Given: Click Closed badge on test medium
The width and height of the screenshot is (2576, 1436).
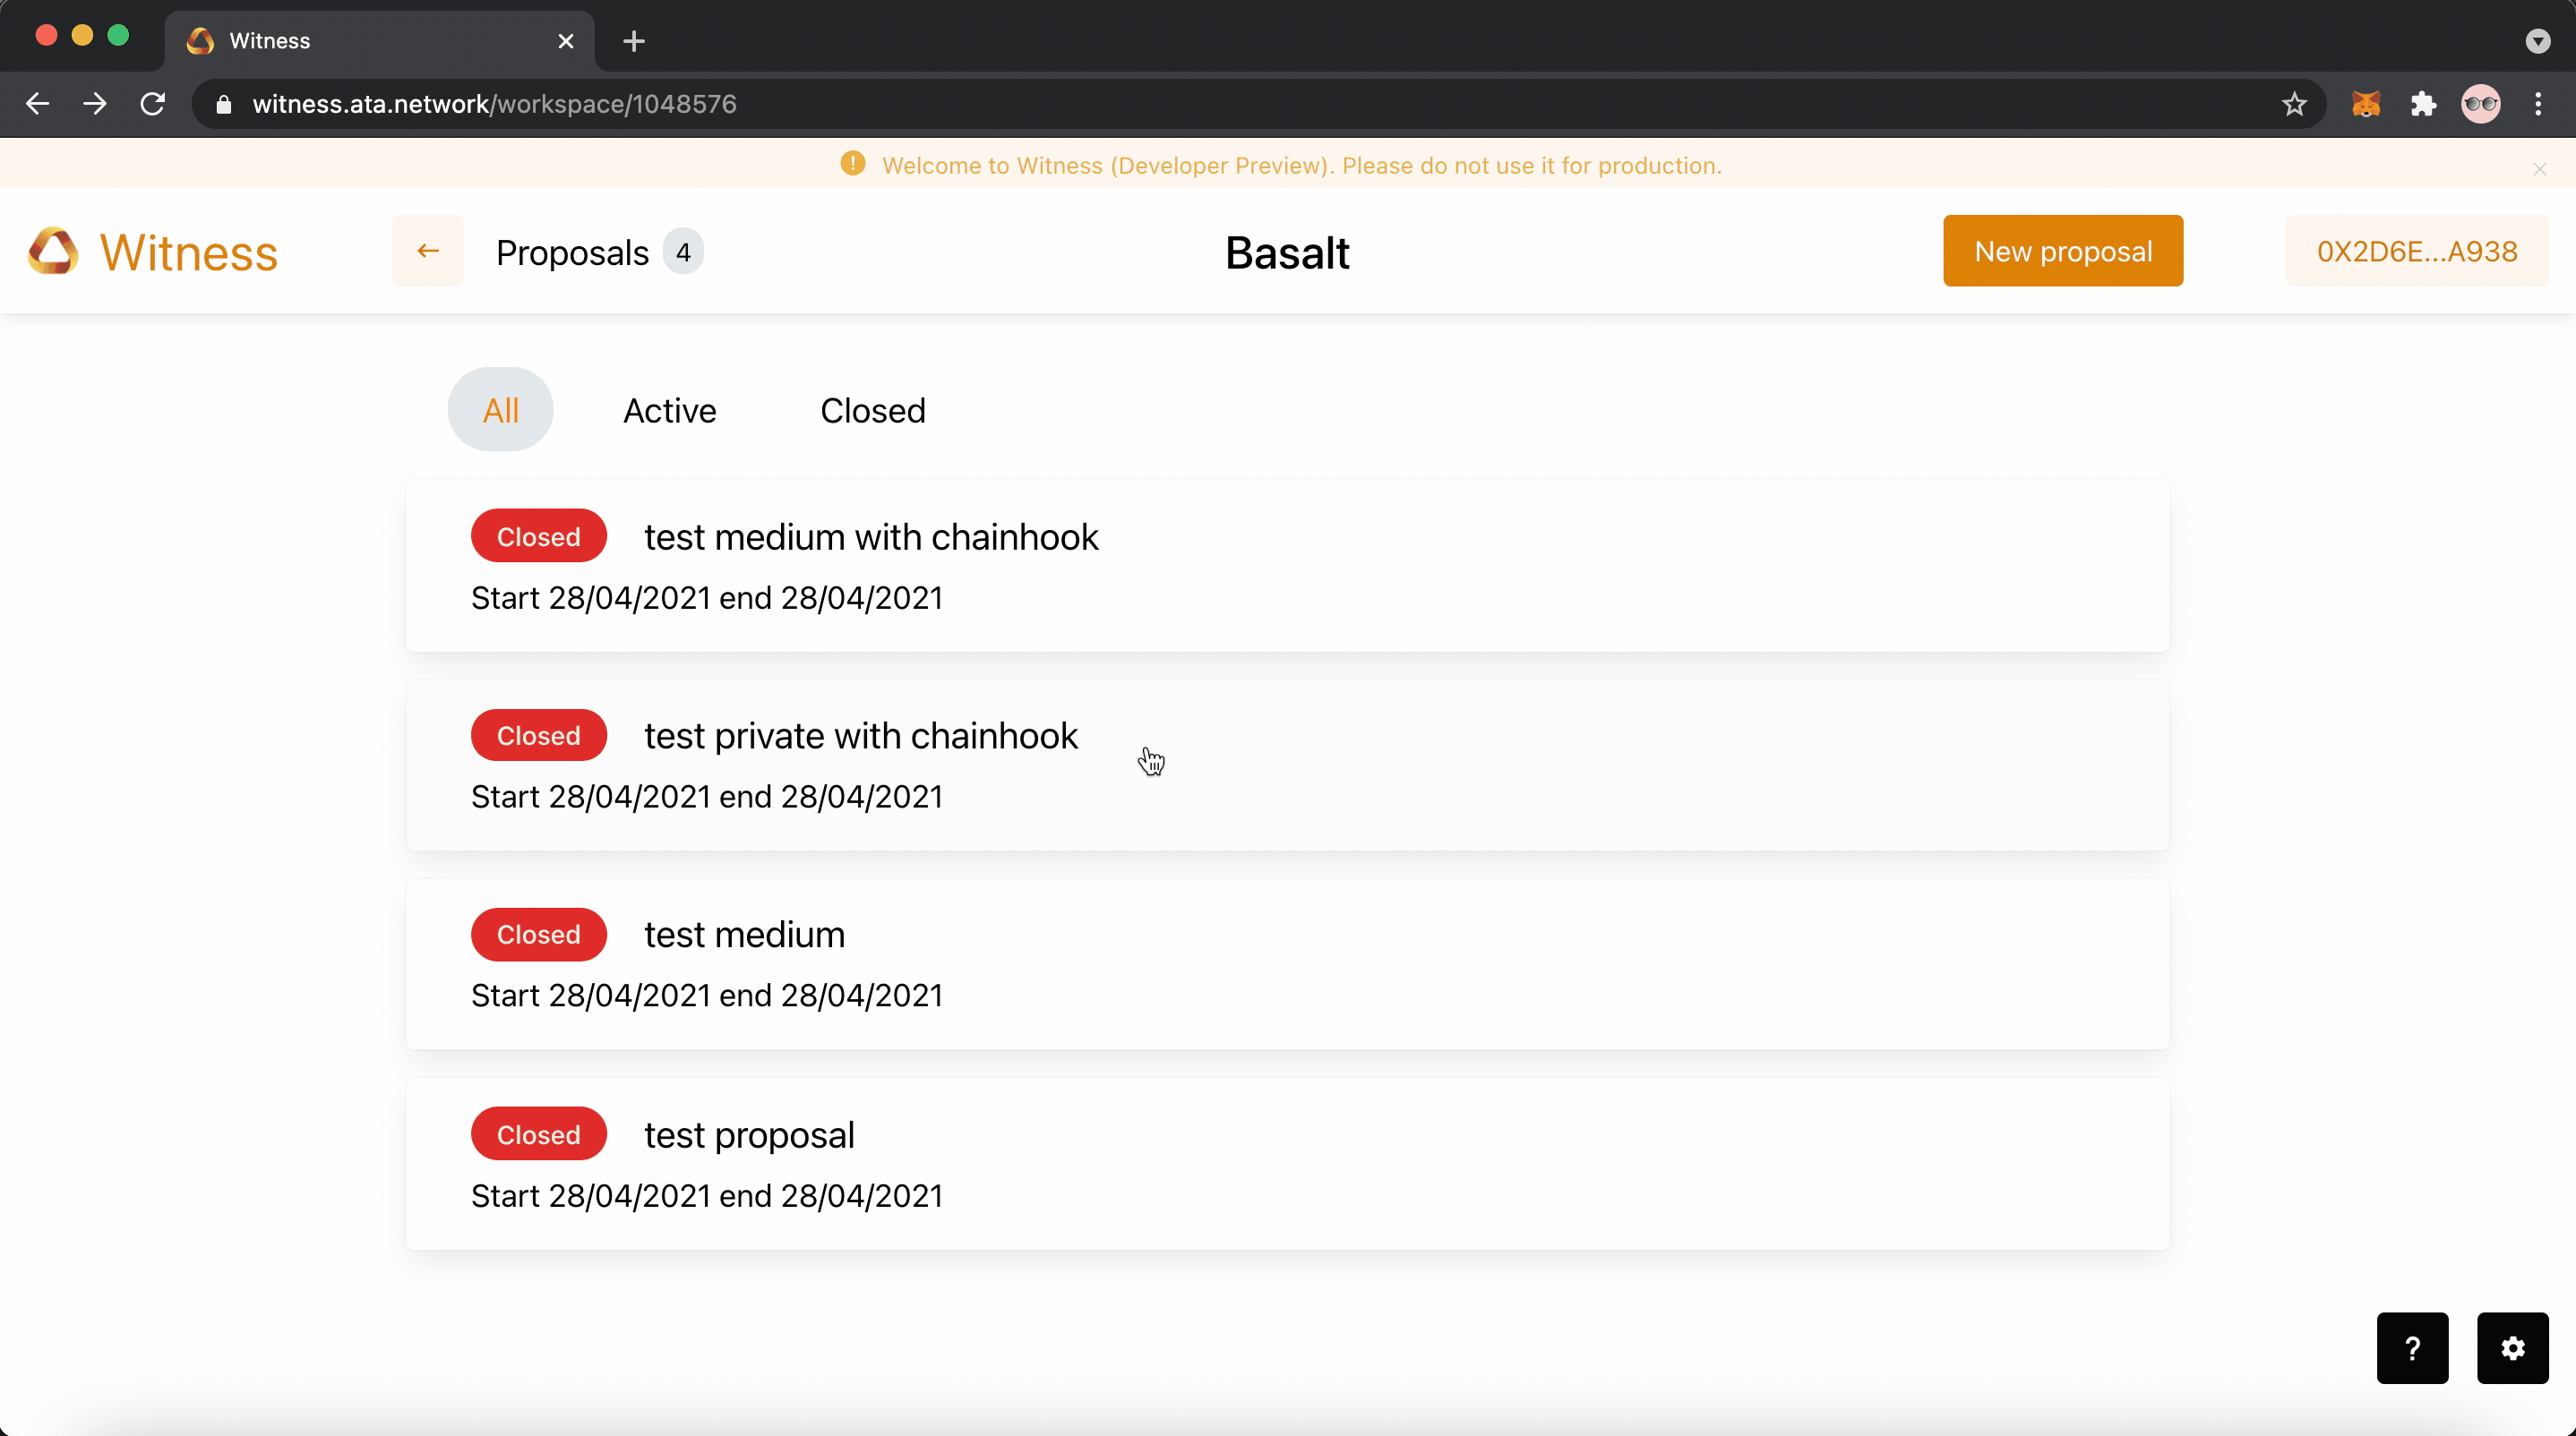Looking at the screenshot, I should pos(539,935).
